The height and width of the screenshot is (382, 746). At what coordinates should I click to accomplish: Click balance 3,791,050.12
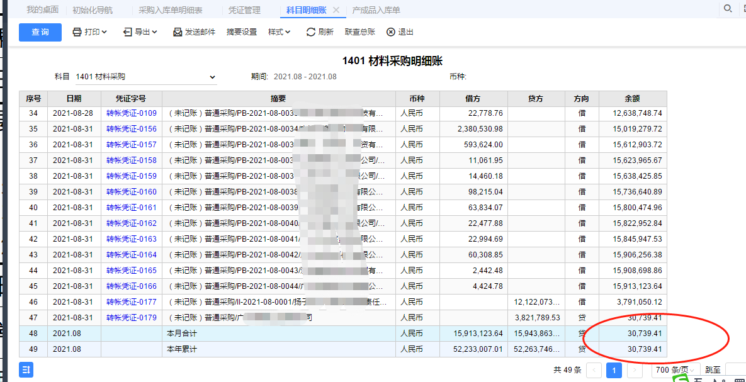[x=639, y=301]
